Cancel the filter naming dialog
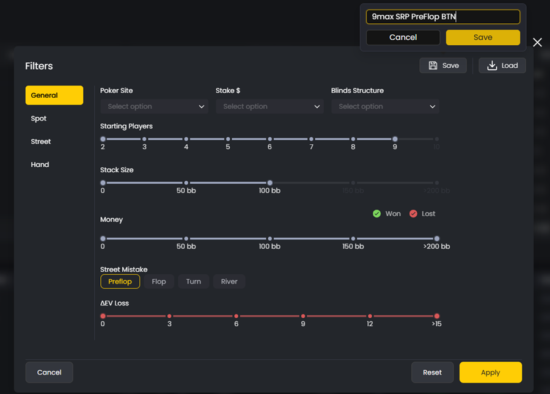This screenshot has height=394, width=550. pos(403,37)
